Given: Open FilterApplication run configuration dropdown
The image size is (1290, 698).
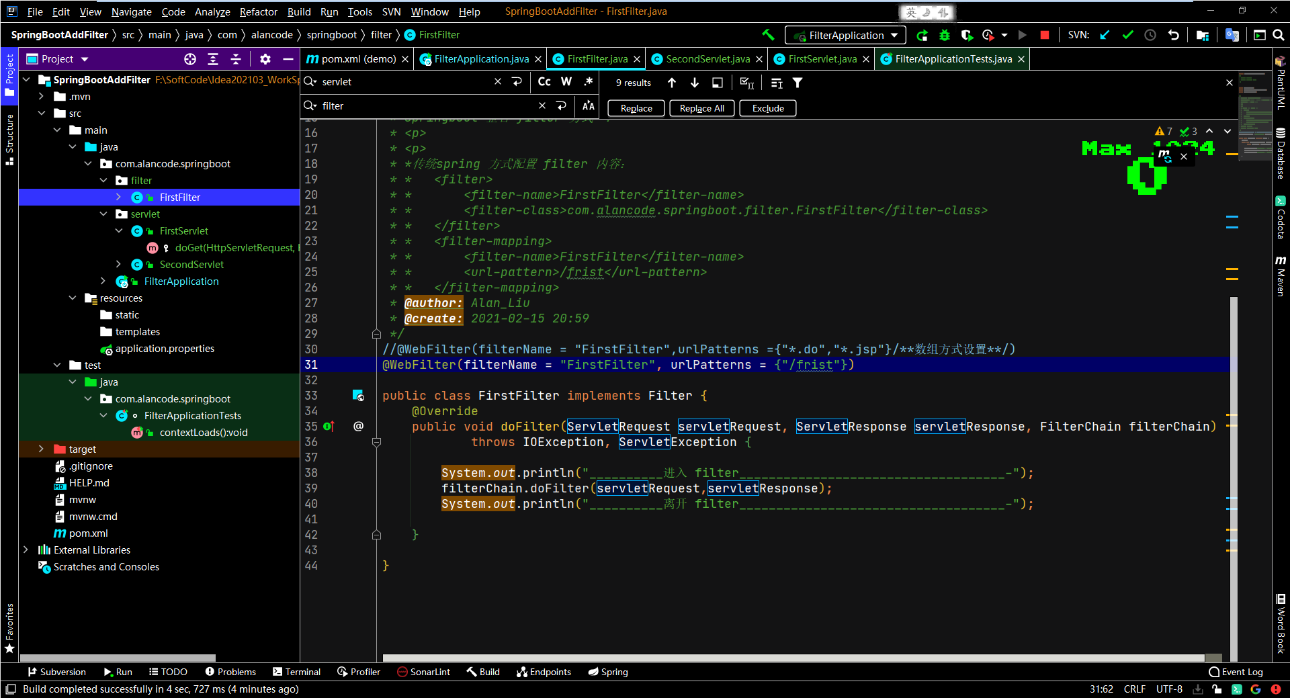Looking at the screenshot, I should click(x=846, y=35).
